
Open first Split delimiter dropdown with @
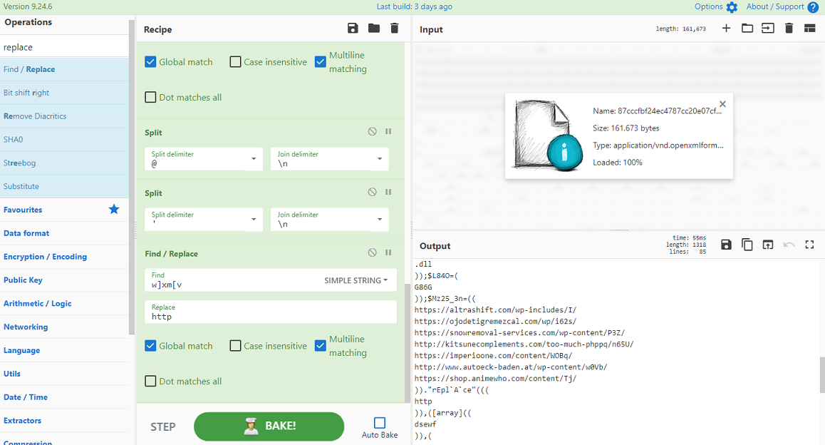(254, 159)
